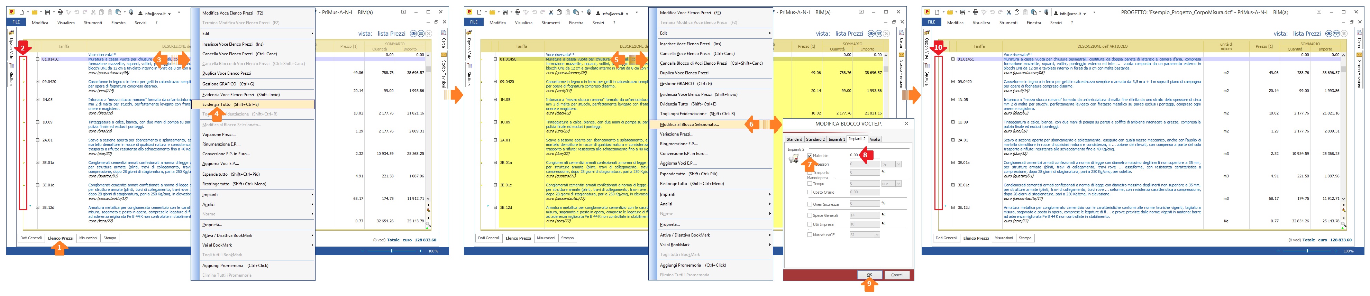Image resolution: width=1370 pixels, height=296 pixels.
Task: Click eye view icon beside lista Prezzi, right window
Action: point(1328,33)
